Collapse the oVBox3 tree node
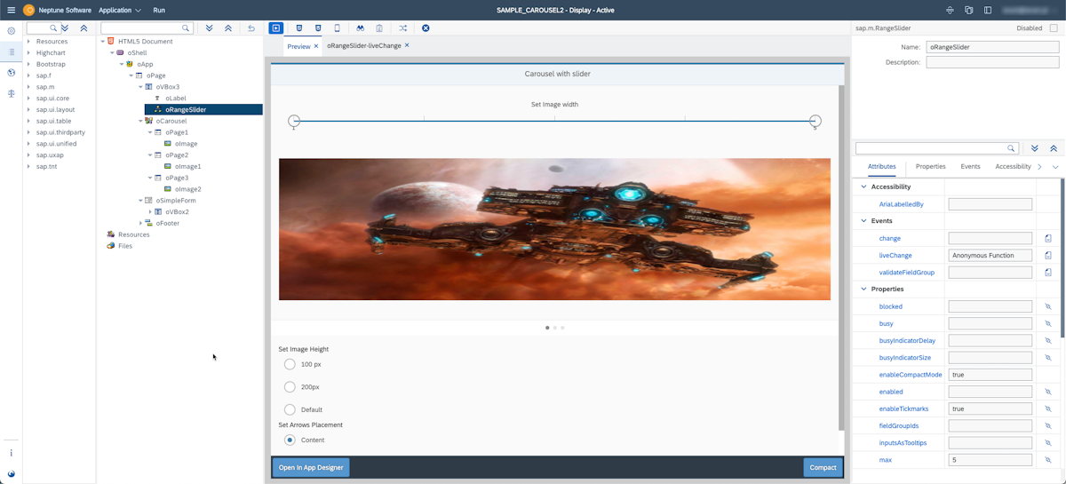The width and height of the screenshot is (1066, 484). click(140, 87)
